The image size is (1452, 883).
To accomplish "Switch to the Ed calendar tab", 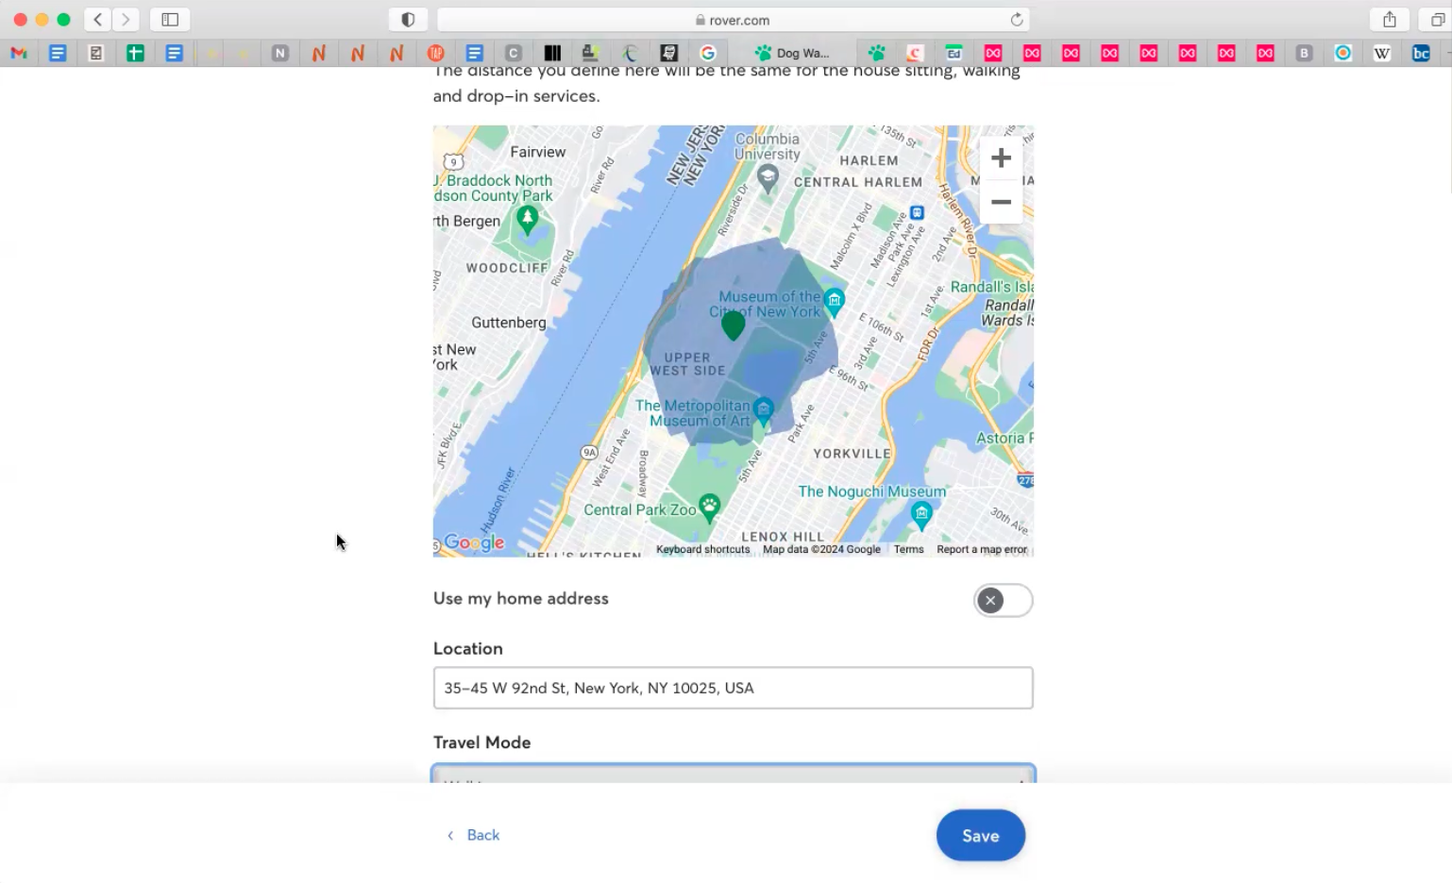I will (954, 53).
